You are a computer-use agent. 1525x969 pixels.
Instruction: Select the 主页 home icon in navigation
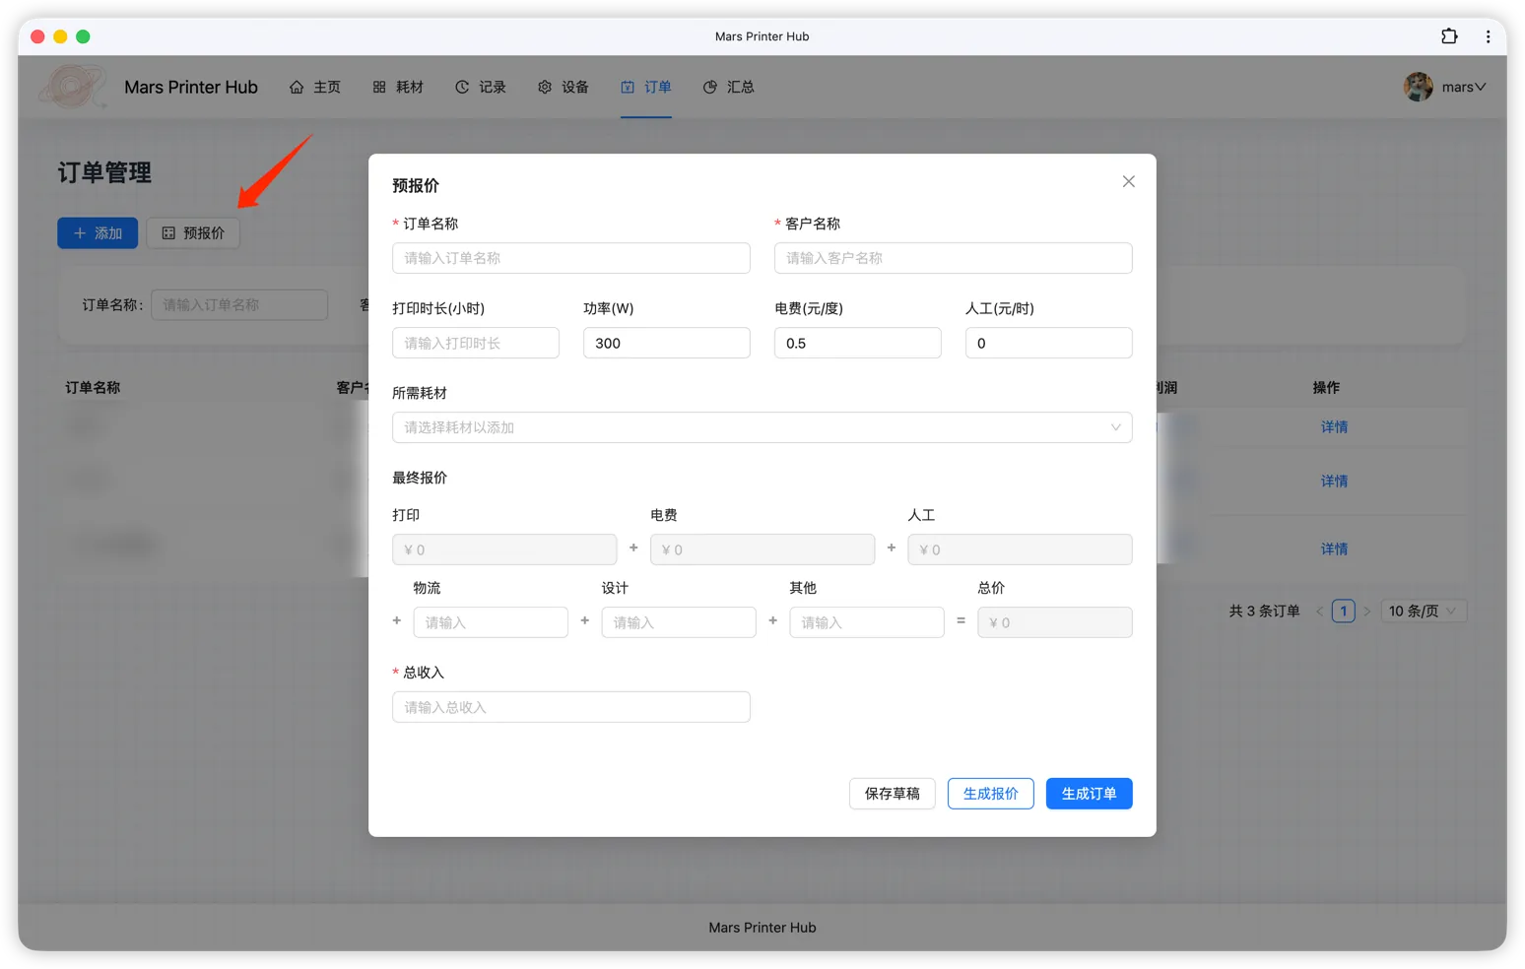[x=297, y=87]
